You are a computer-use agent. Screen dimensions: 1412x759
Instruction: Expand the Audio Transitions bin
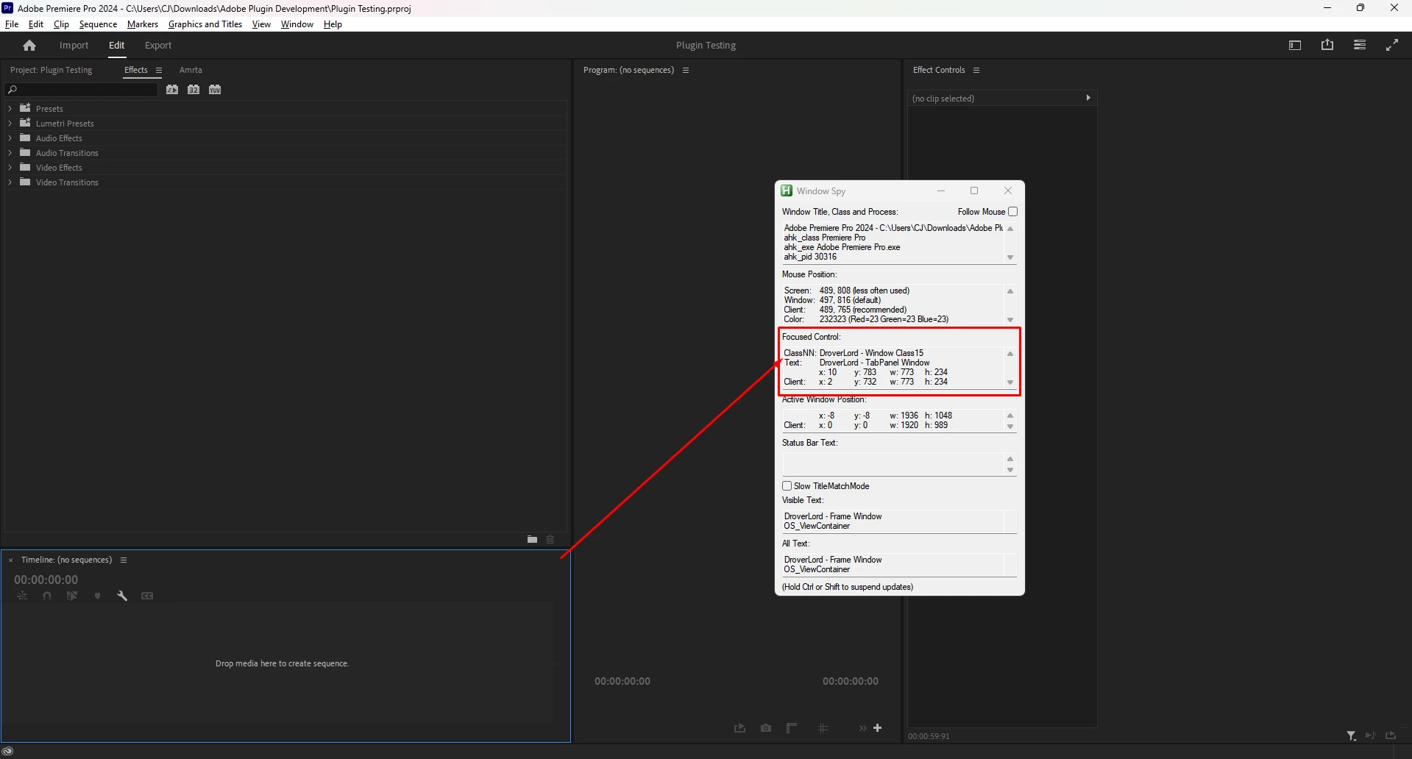pyautogui.click(x=10, y=152)
